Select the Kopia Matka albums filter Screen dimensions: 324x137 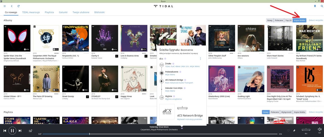point(300,20)
